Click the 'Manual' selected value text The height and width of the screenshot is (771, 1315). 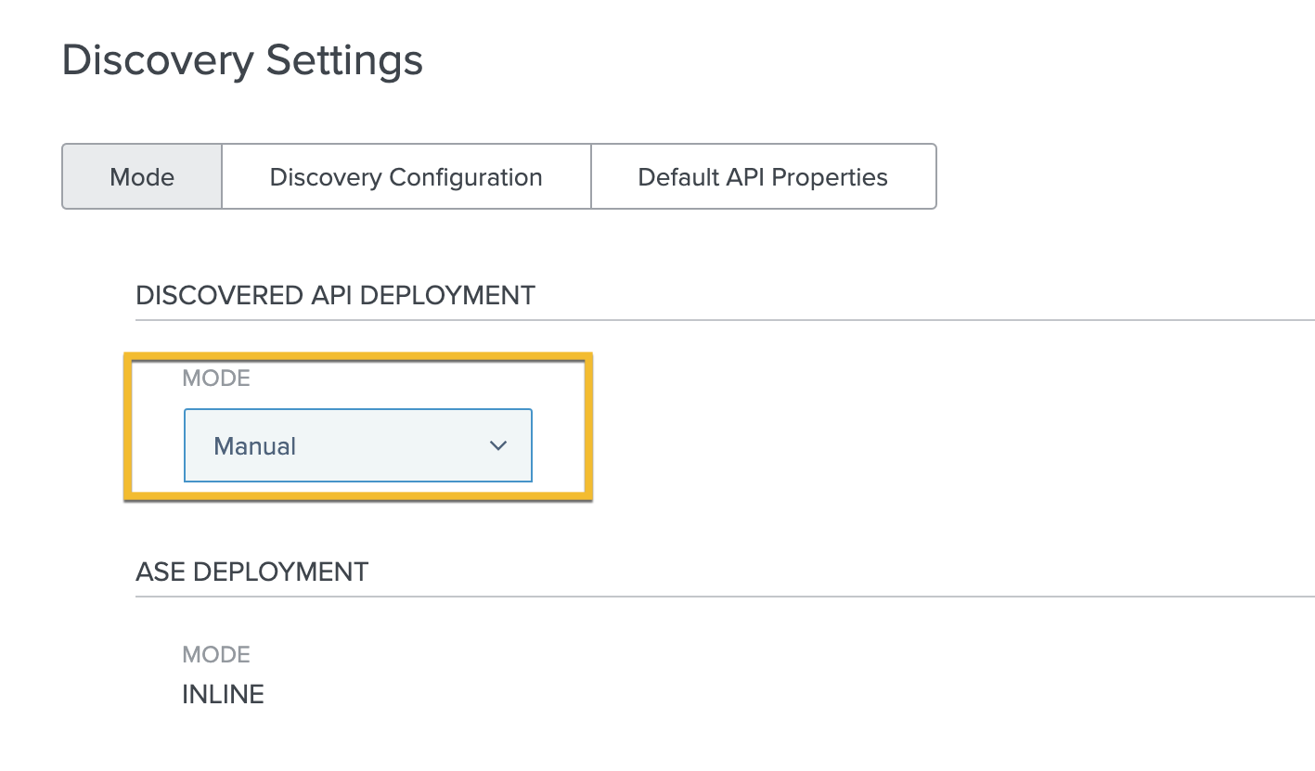[x=254, y=446]
